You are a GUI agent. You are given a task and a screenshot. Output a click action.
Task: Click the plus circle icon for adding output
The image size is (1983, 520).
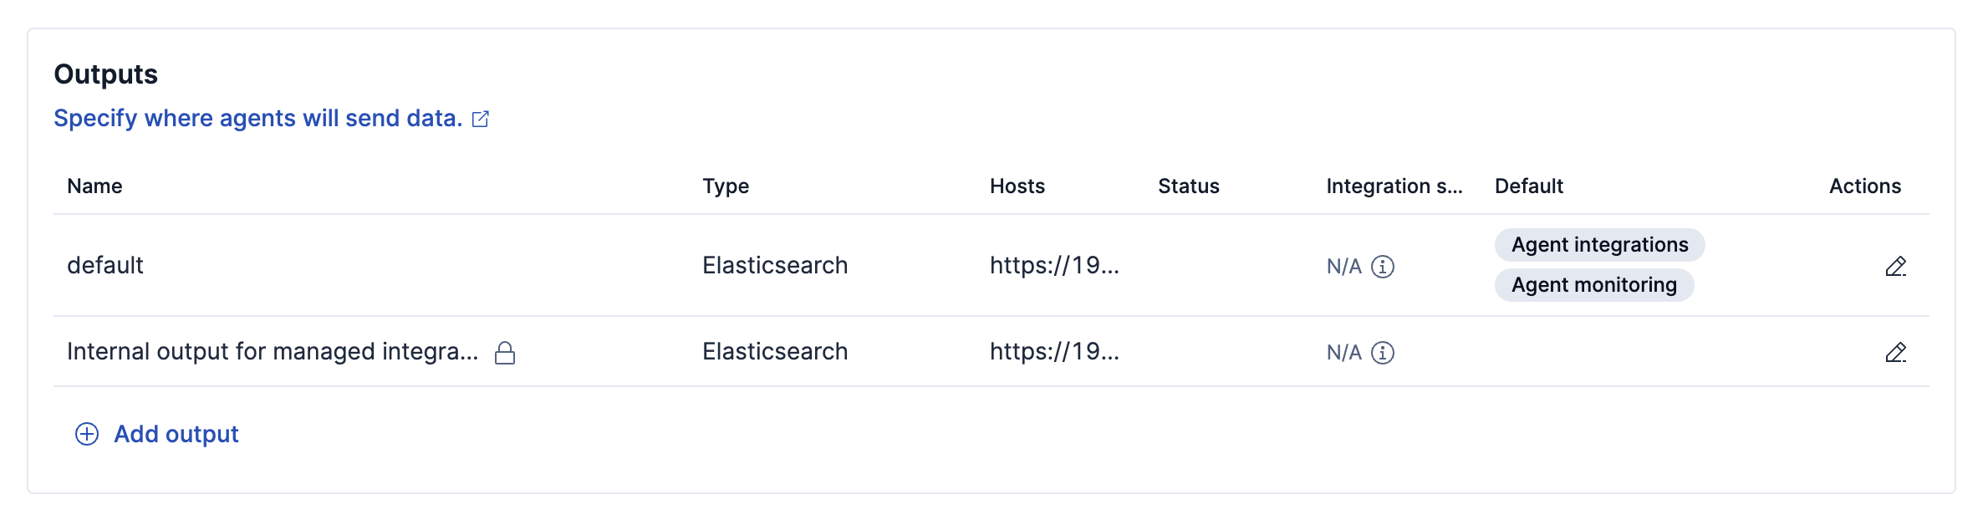coord(87,434)
